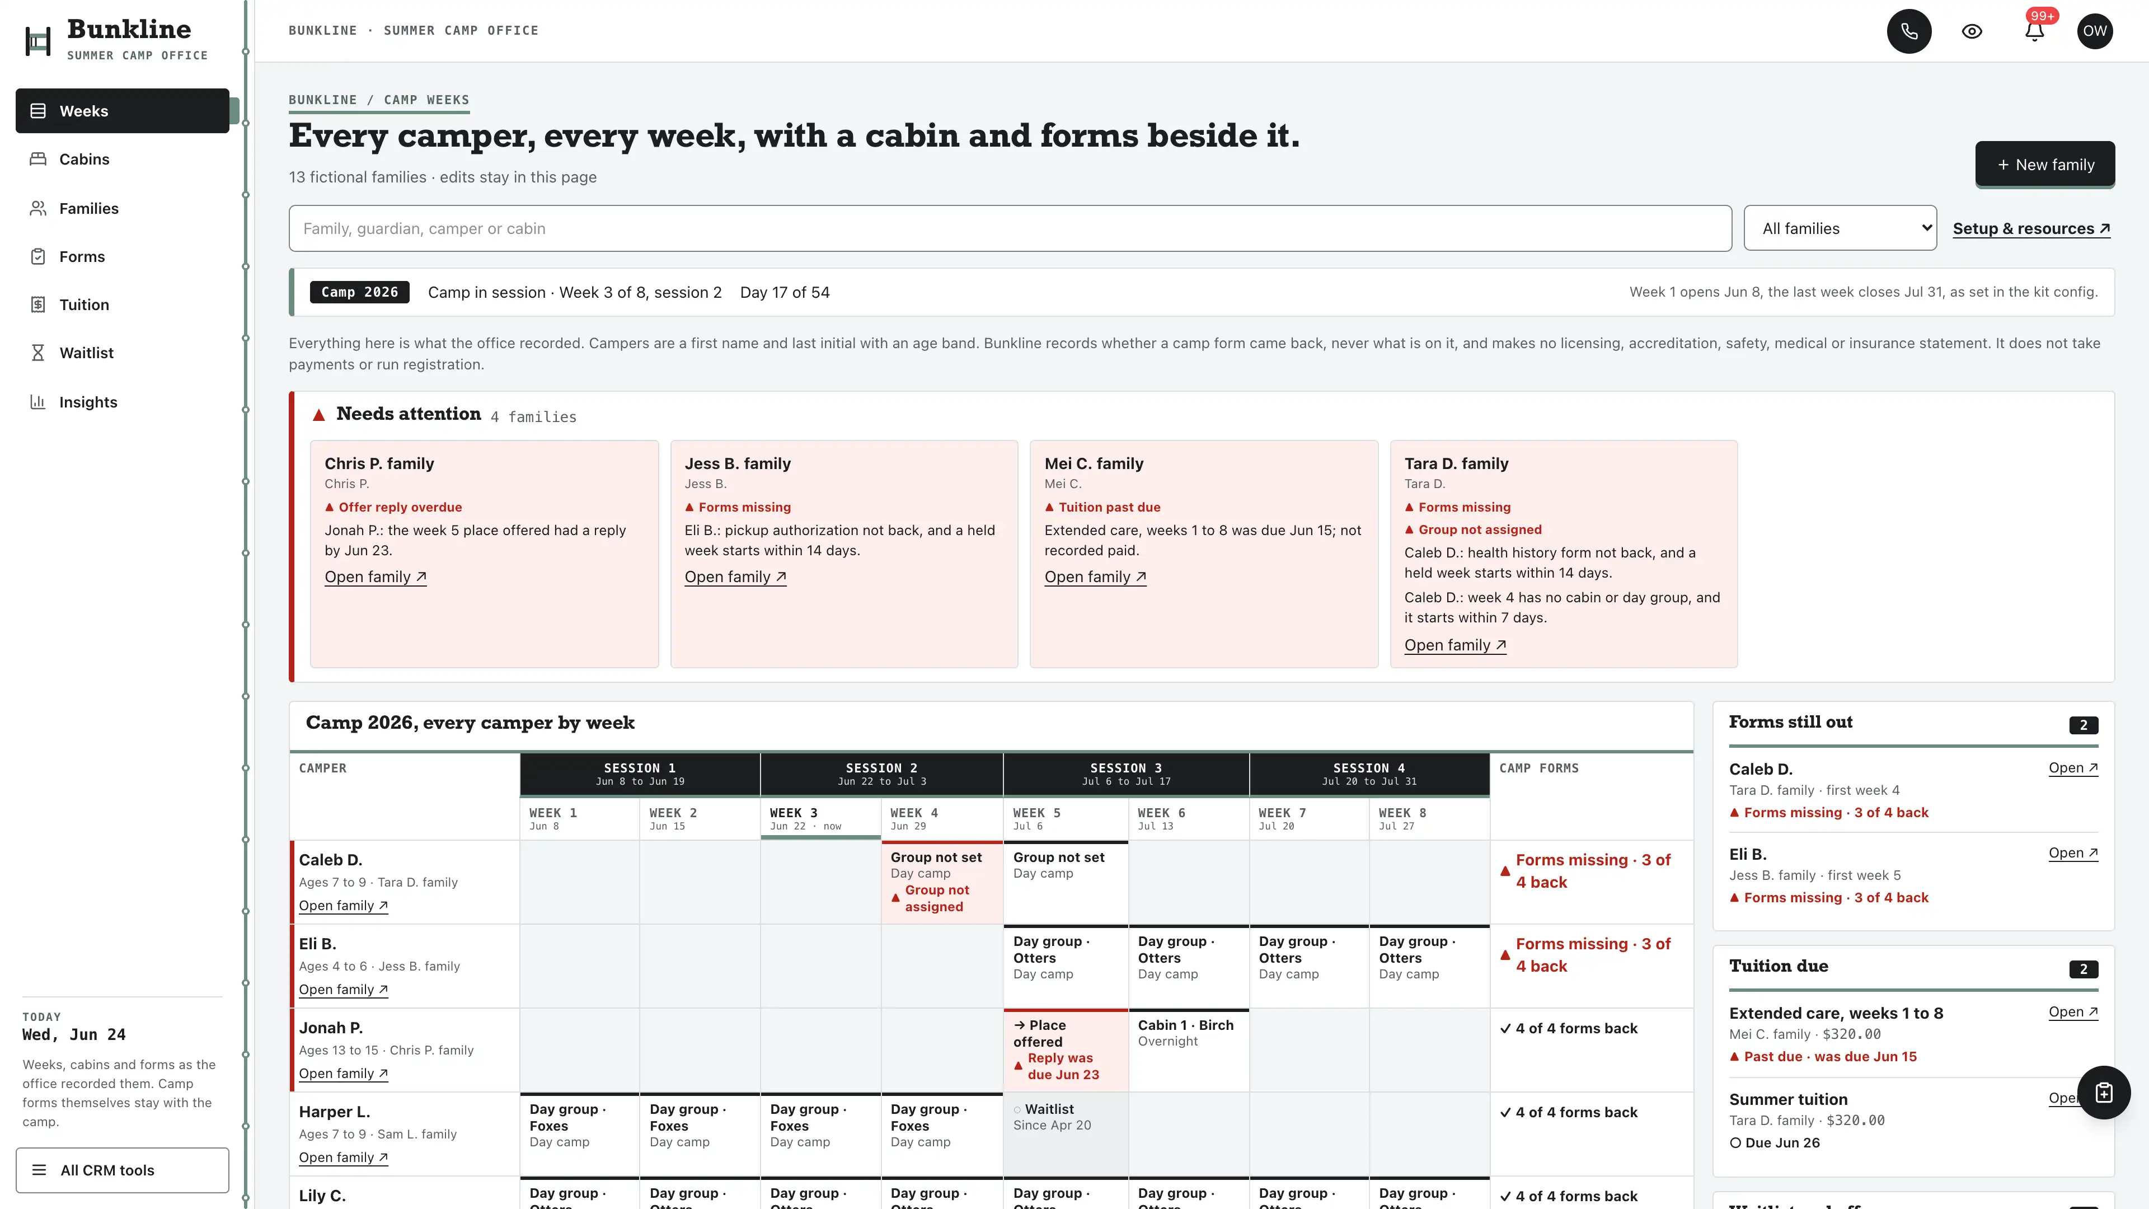The width and height of the screenshot is (2149, 1209).
Task: Click the Session 2 header column
Action: tap(882, 774)
